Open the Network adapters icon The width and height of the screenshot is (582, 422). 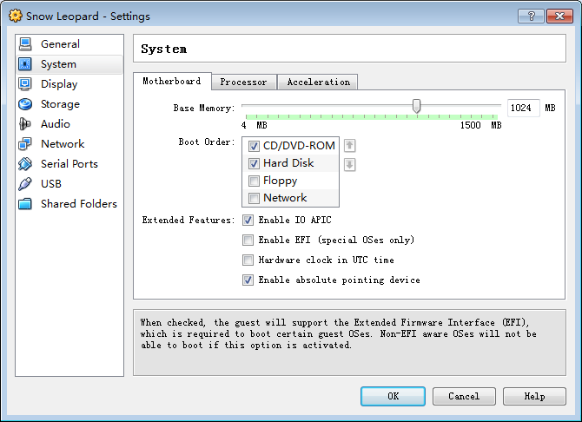25,144
